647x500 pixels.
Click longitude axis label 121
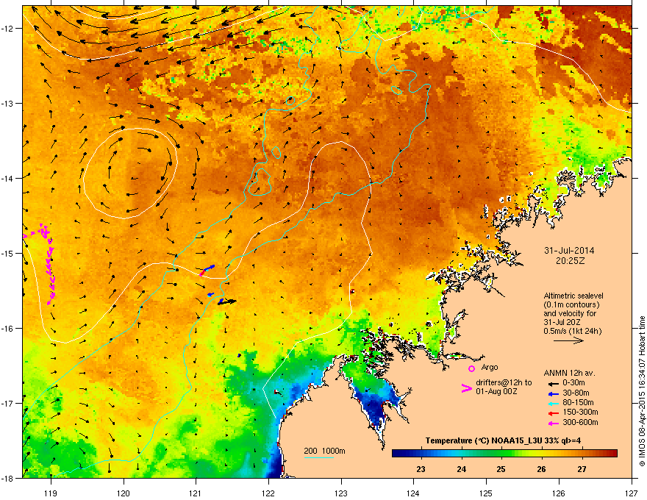(x=196, y=493)
